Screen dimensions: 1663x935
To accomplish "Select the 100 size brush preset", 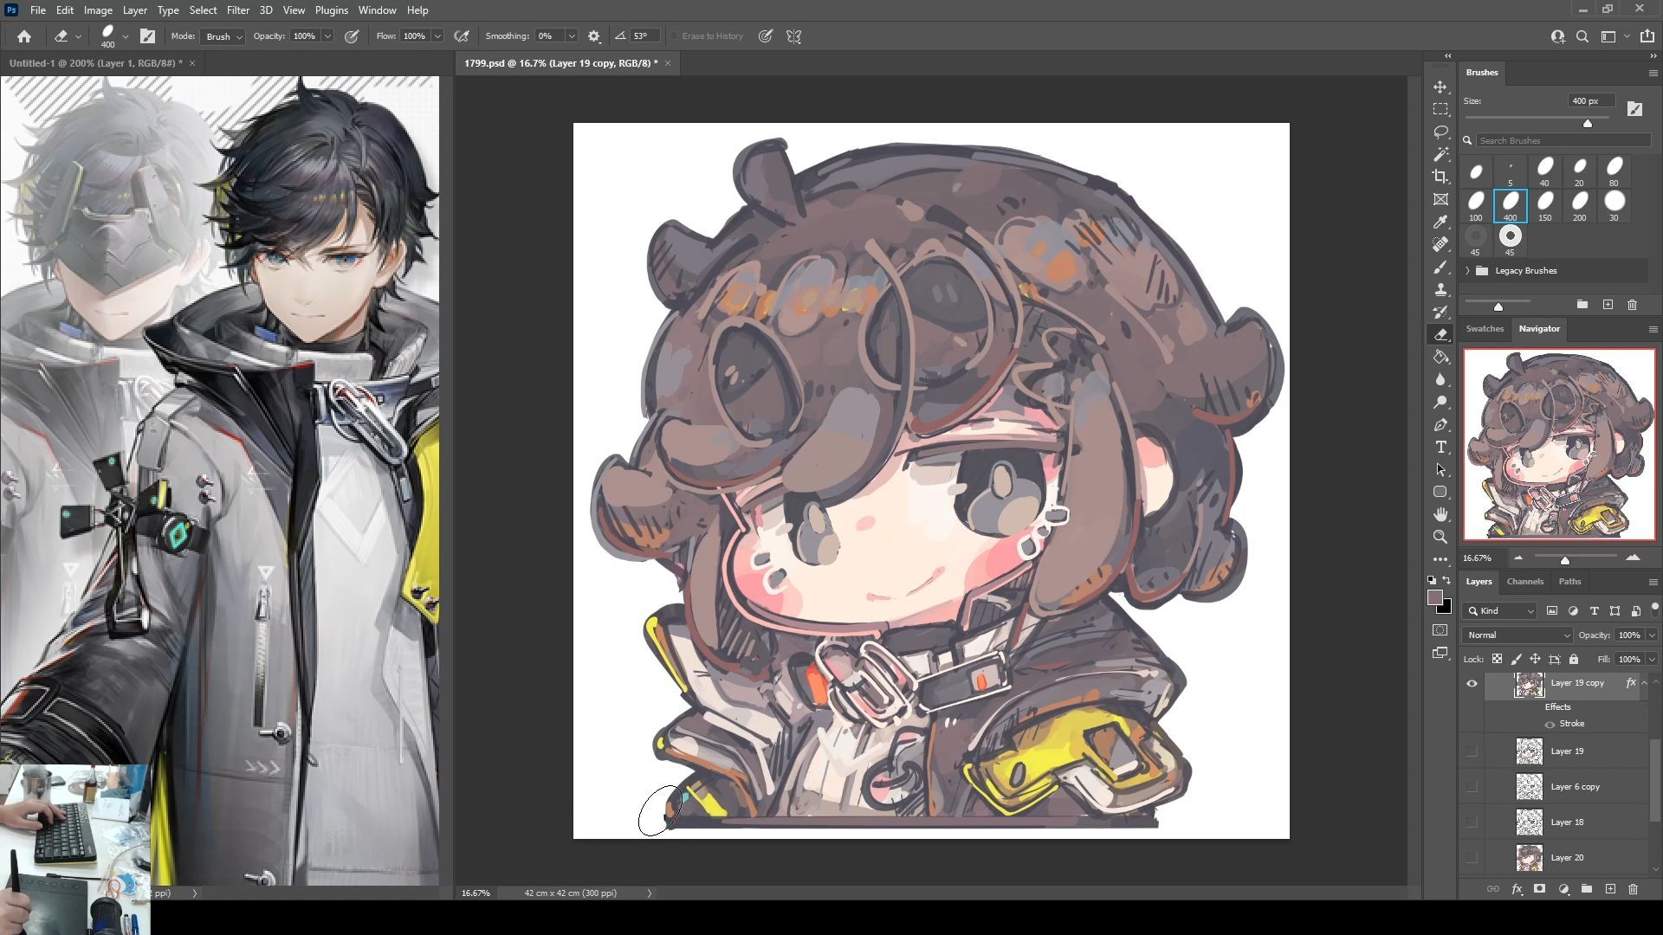I will click(1476, 206).
